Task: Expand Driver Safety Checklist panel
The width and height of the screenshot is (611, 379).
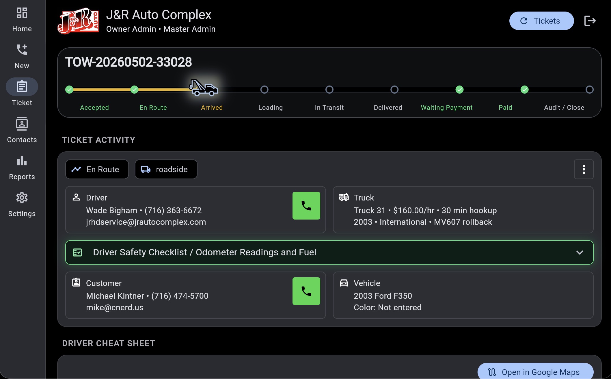Action: click(329, 252)
